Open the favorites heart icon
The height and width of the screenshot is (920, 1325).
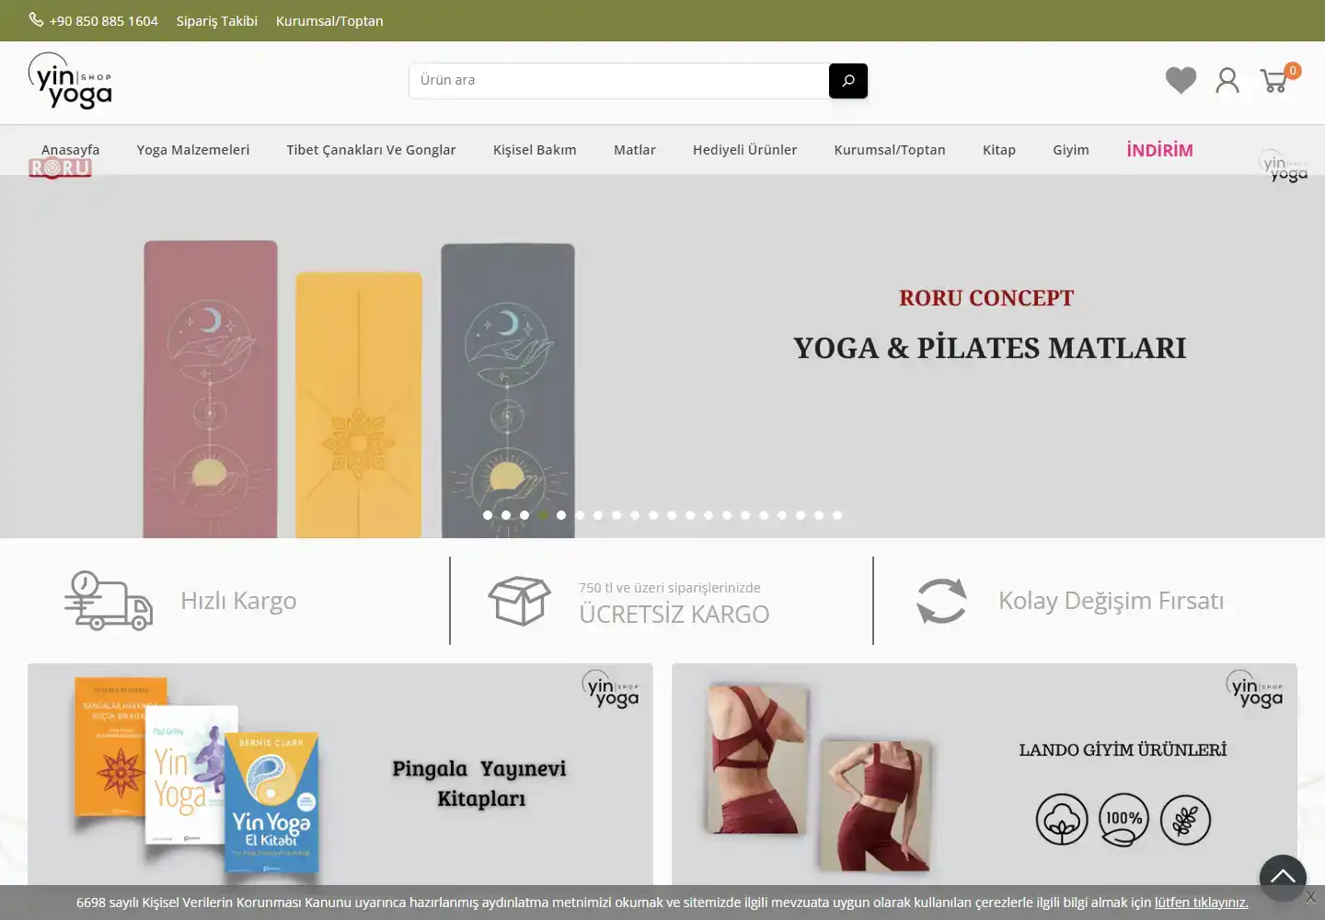tap(1181, 80)
